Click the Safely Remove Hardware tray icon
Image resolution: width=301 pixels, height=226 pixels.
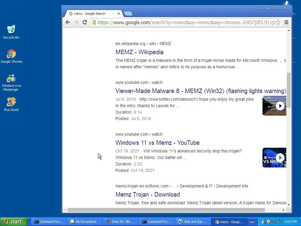[279, 222]
